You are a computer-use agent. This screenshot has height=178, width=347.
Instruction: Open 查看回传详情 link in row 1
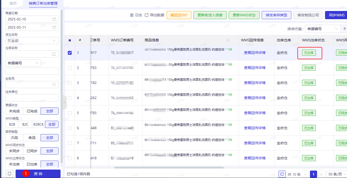coord(255,53)
